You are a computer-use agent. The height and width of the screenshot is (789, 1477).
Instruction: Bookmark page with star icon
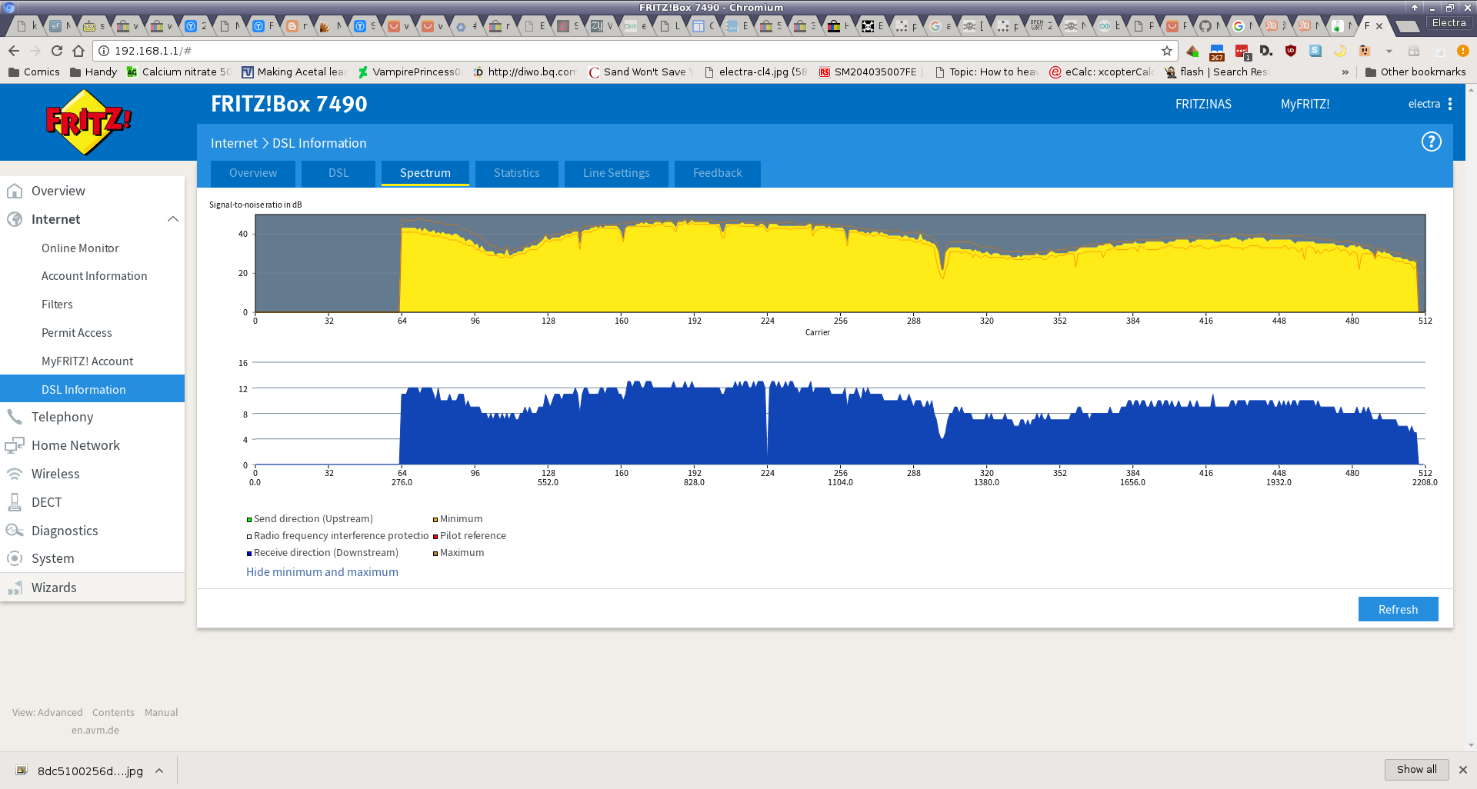[1166, 51]
